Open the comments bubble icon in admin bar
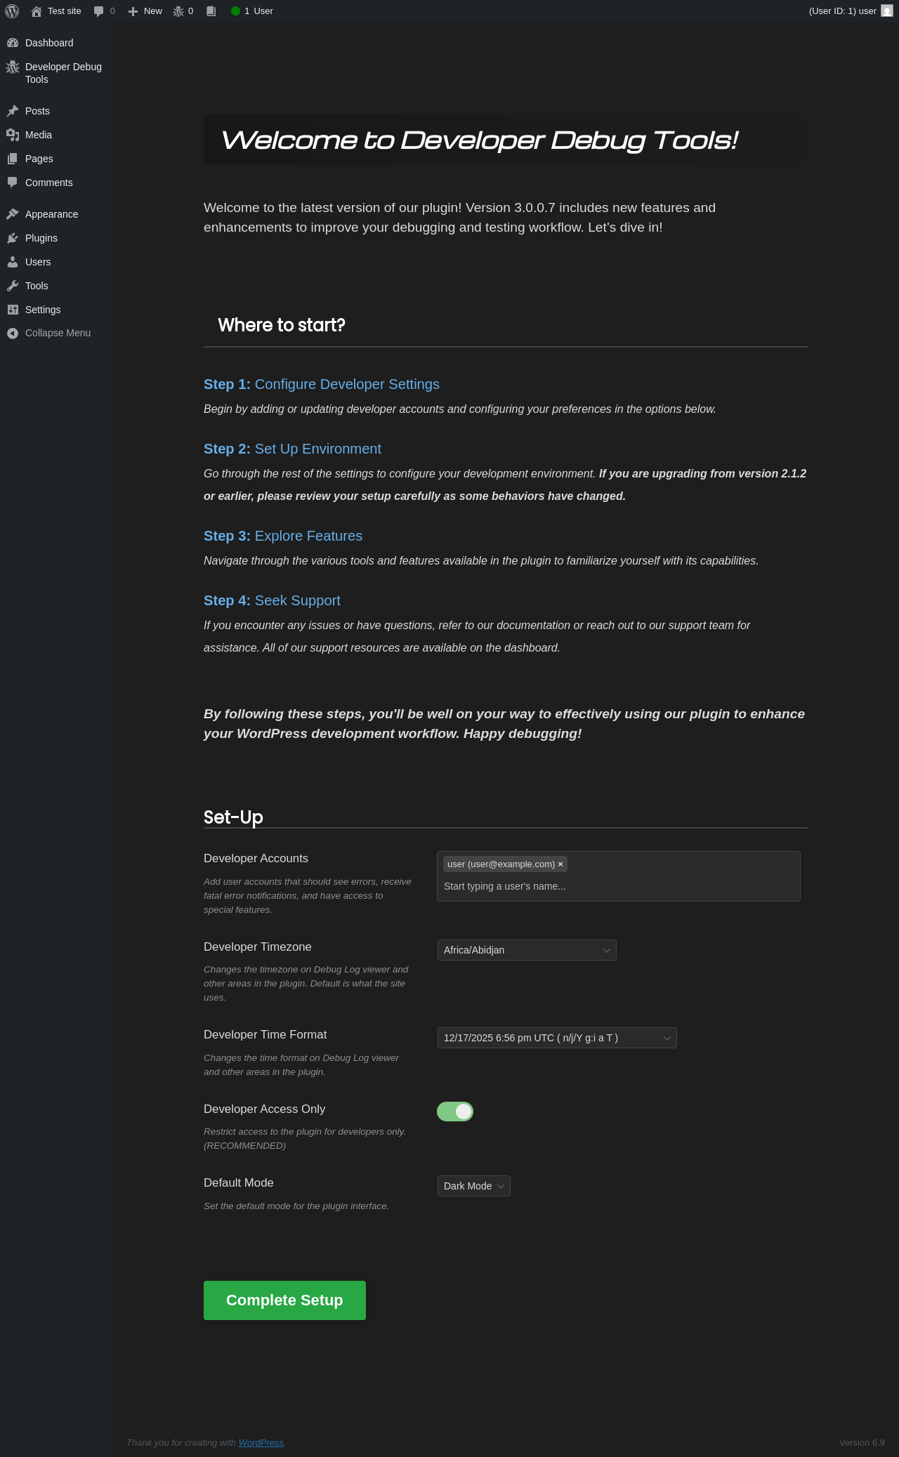Image resolution: width=899 pixels, height=1457 pixels. pyautogui.click(x=99, y=11)
